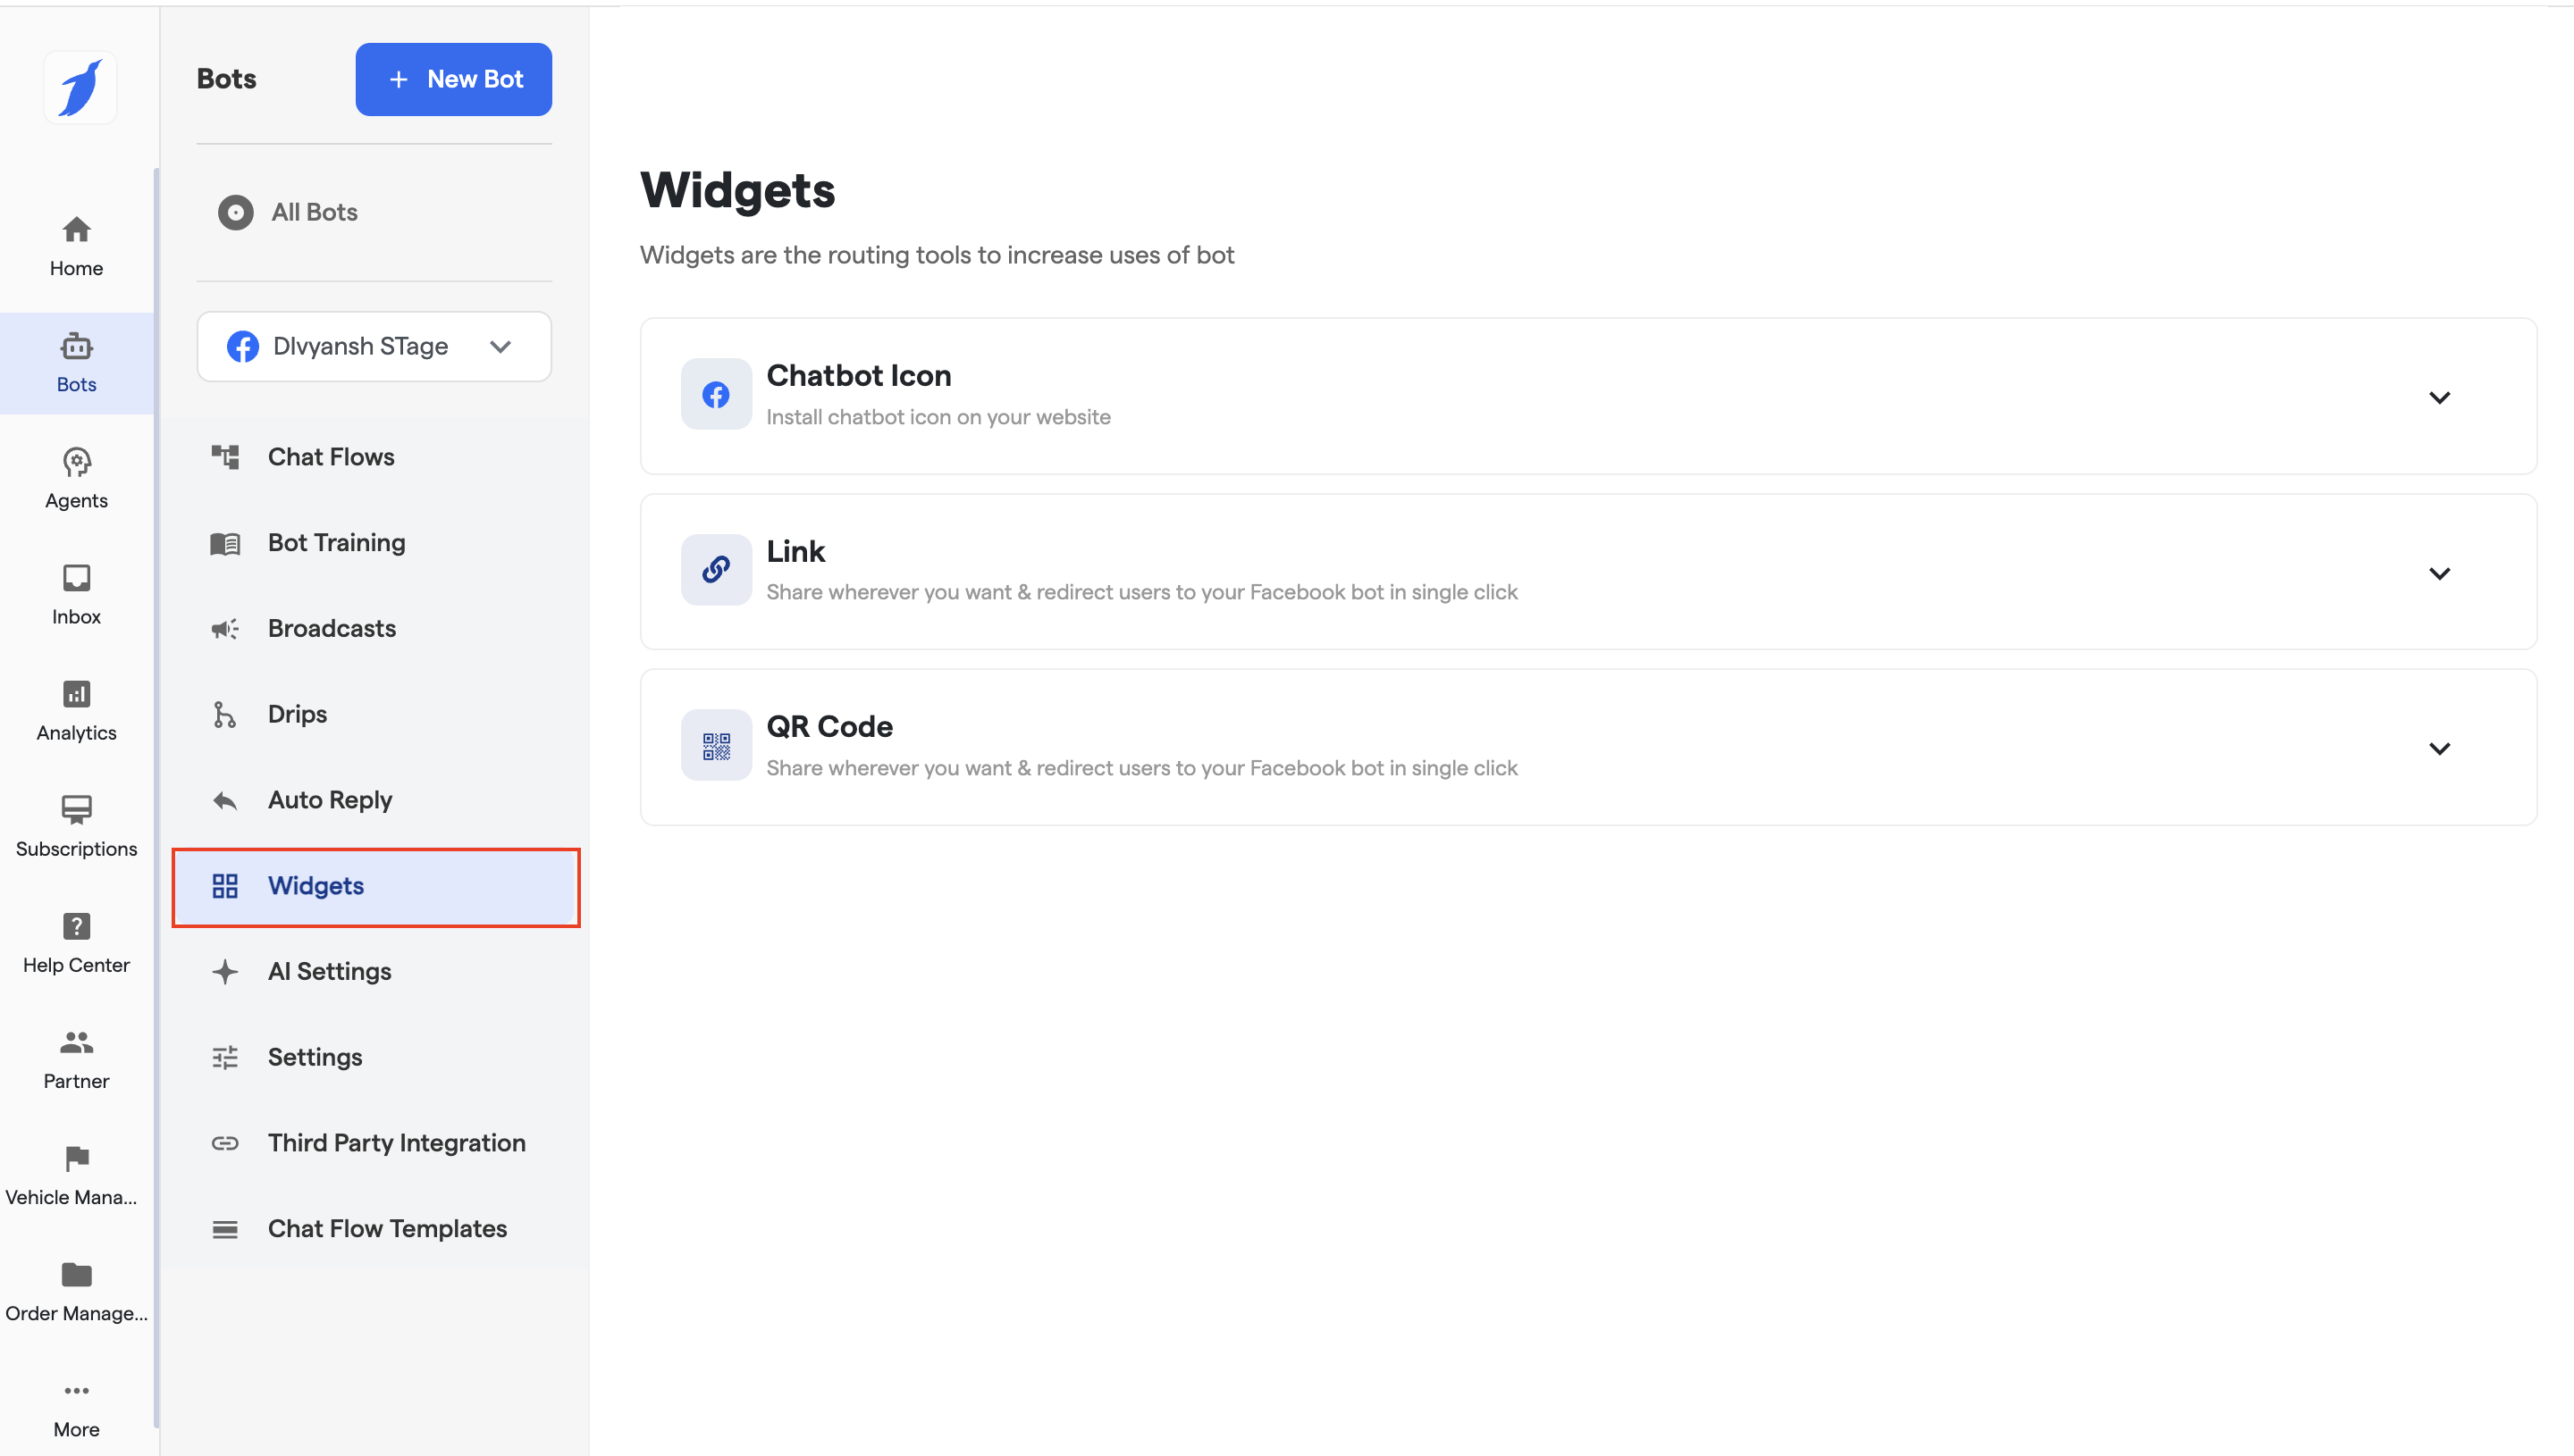Click the bird logo icon
2574x1456 pixels.
tap(80, 88)
